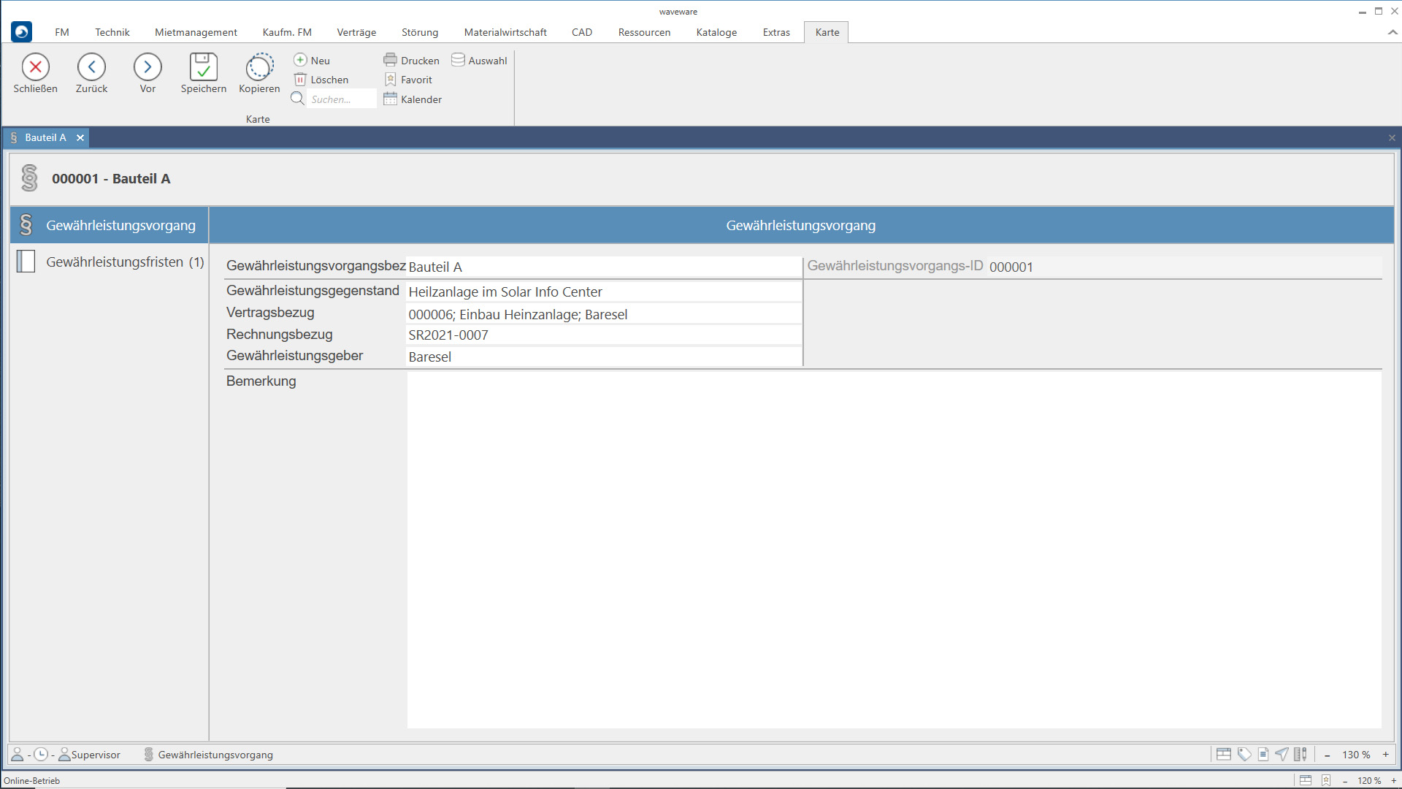Click the ruler and pencil status icon
Image resolution: width=1402 pixels, height=789 pixels.
(x=1301, y=755)
